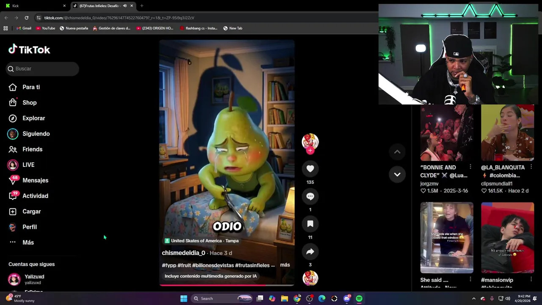Click the address bar URL
Screen dimensions: 542x305
point(119,18)
